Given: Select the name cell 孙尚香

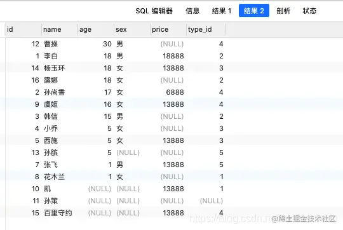Looking at the screenshot, I should click(x=54, y=92).
